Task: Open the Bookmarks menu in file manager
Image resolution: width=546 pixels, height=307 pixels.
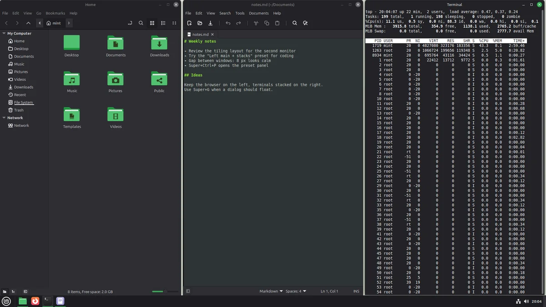Action: point(56,13)
